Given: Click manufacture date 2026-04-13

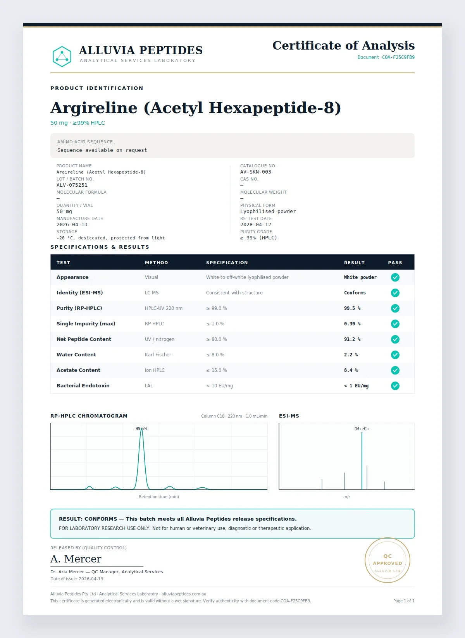Looking at the screenshot, I should coord(72,225).
